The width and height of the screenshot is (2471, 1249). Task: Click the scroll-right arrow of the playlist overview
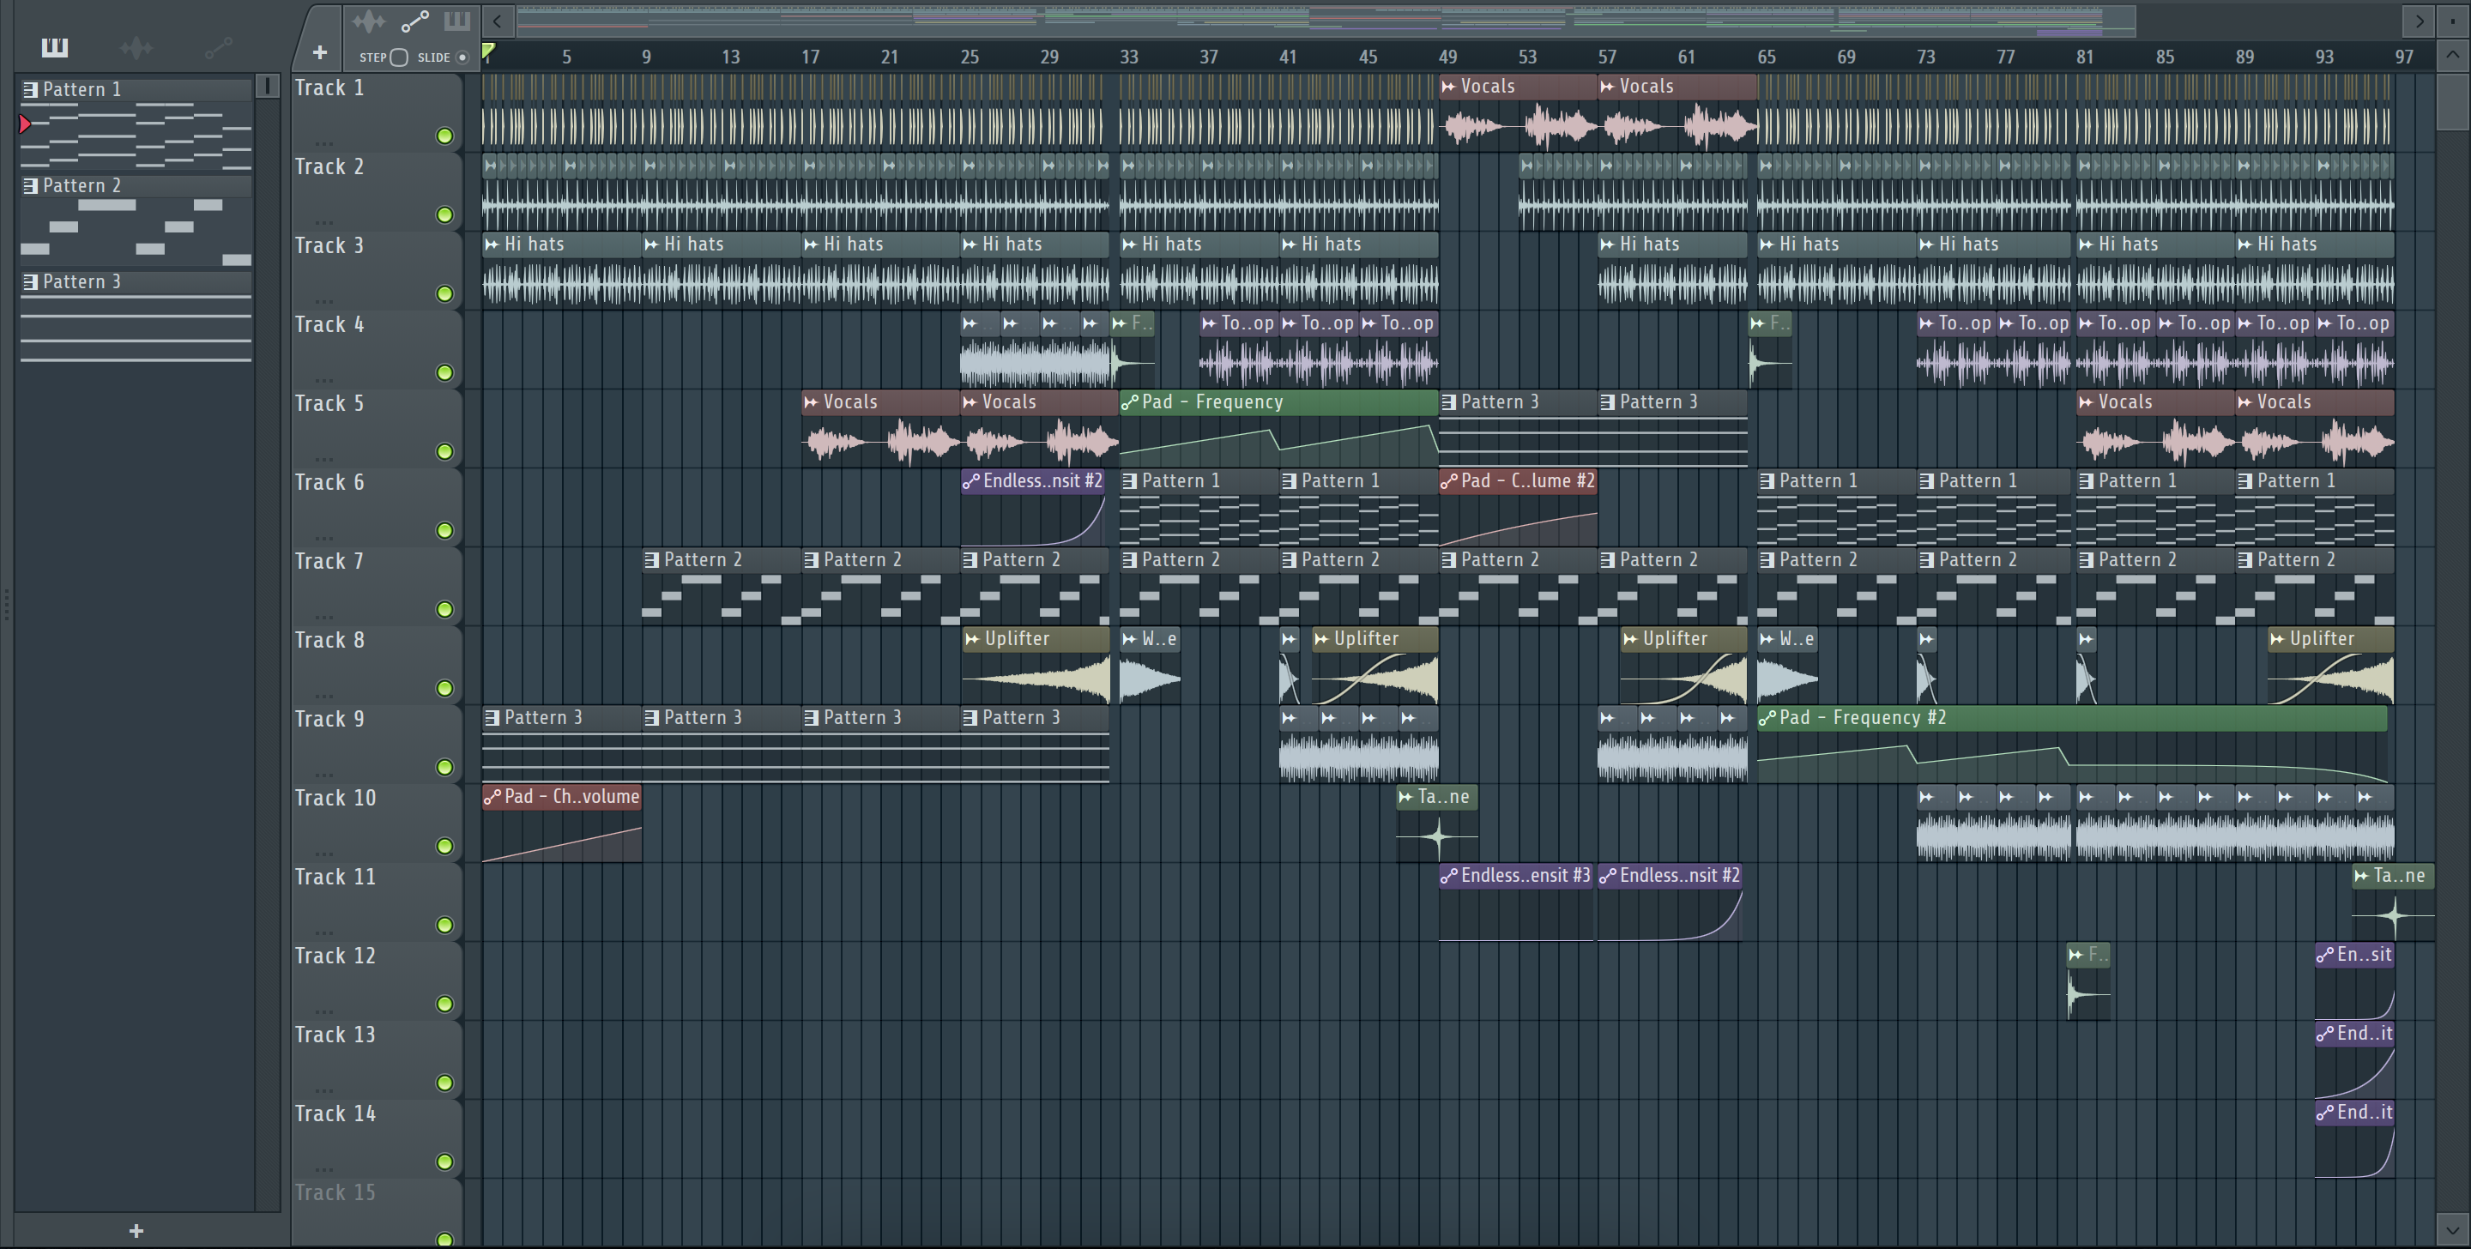[x=2420, y=21]
